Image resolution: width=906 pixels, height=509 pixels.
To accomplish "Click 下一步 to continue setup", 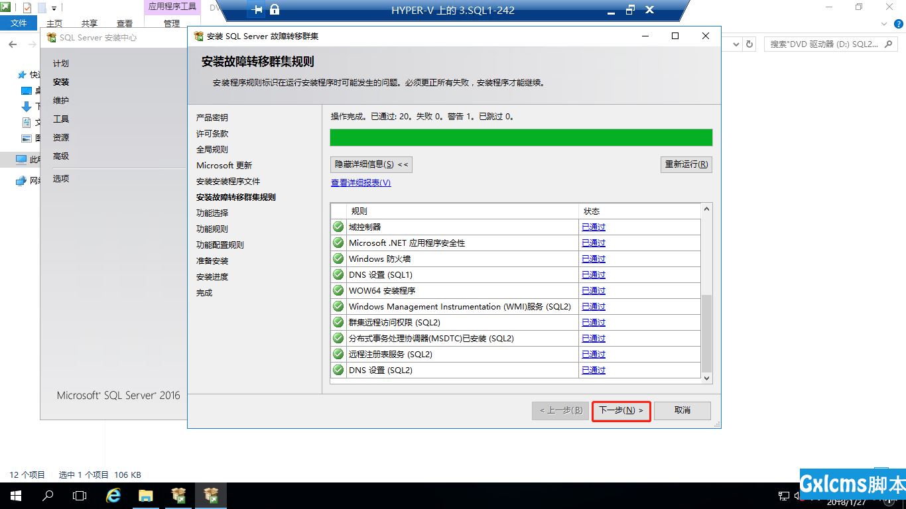I will (621, 410).
